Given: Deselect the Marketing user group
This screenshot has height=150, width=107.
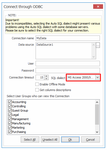Looking at the screenshot, I should click(x=10, y=127).
